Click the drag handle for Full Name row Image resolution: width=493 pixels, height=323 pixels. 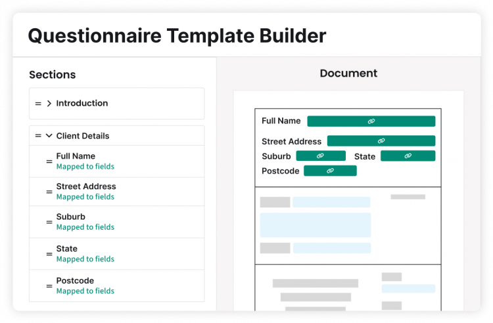[49, 161]
